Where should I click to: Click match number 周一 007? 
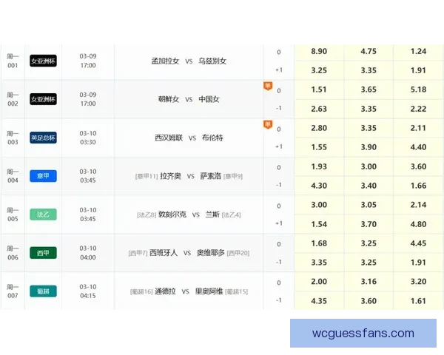click(x=13, y=291)
